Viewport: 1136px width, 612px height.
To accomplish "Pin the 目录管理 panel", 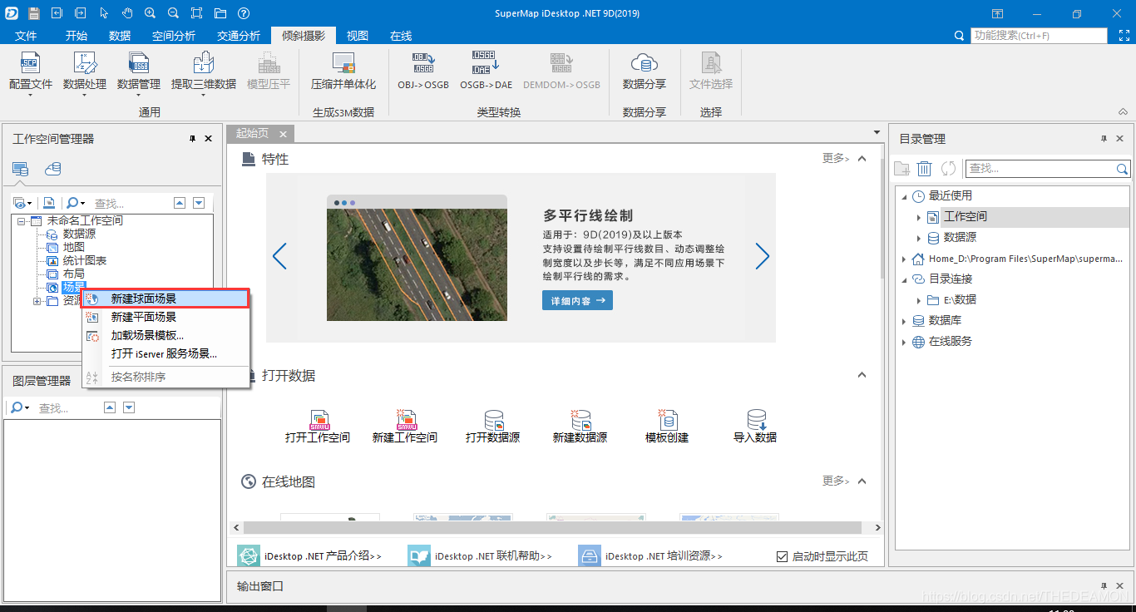I will pos(1104,139).
